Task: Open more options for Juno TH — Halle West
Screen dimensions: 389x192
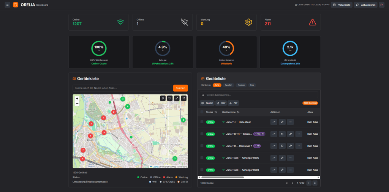Action: 290,122
